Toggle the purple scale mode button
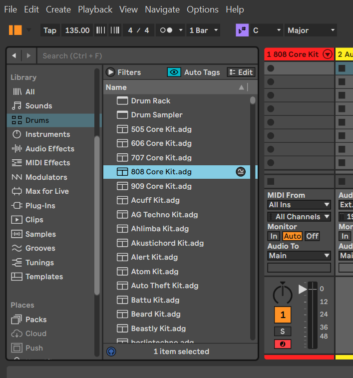Screen dimensions: 353x378 coord(242,30)
